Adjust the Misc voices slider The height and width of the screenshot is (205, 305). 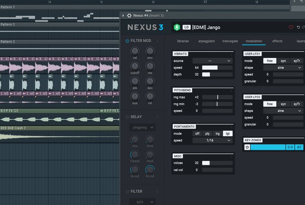217,163
